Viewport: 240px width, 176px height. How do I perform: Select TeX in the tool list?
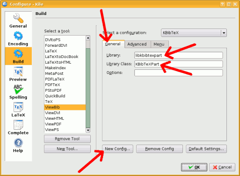(x=65, y=102)
